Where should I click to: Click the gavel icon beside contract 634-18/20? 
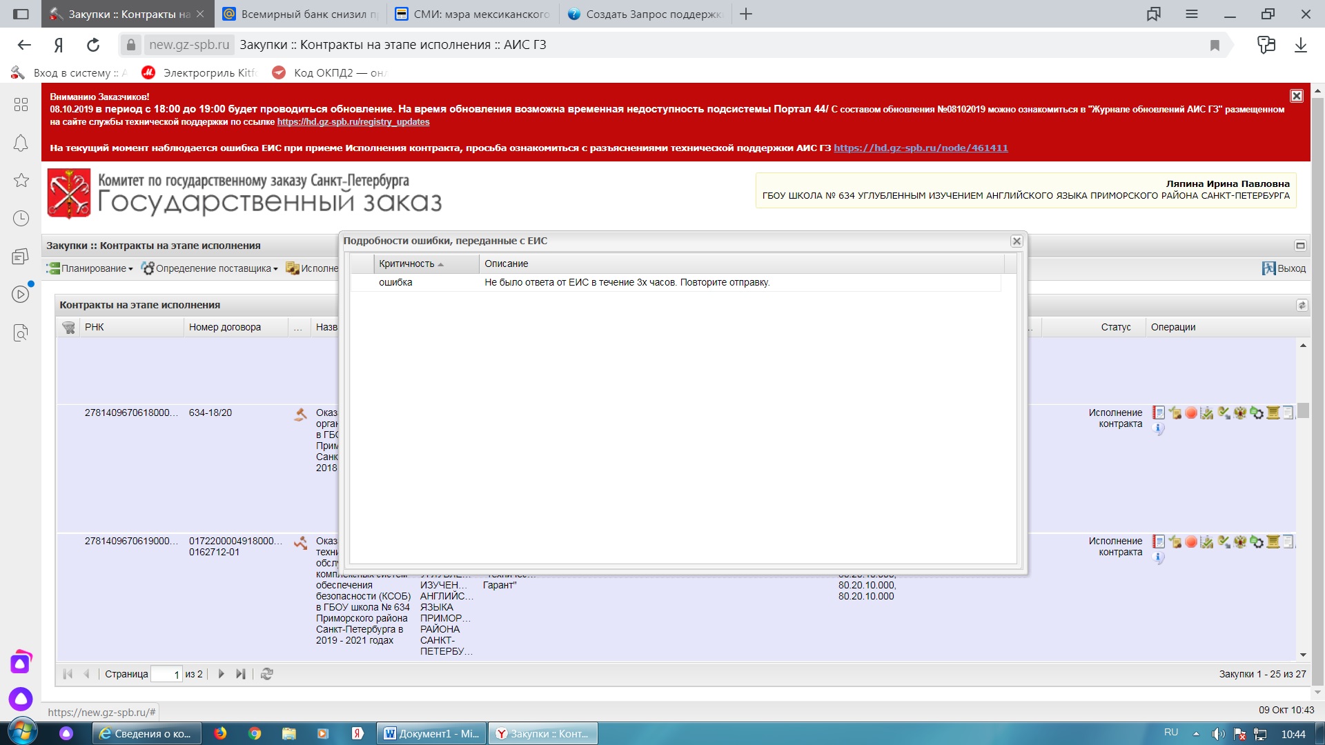click(300, 414)
